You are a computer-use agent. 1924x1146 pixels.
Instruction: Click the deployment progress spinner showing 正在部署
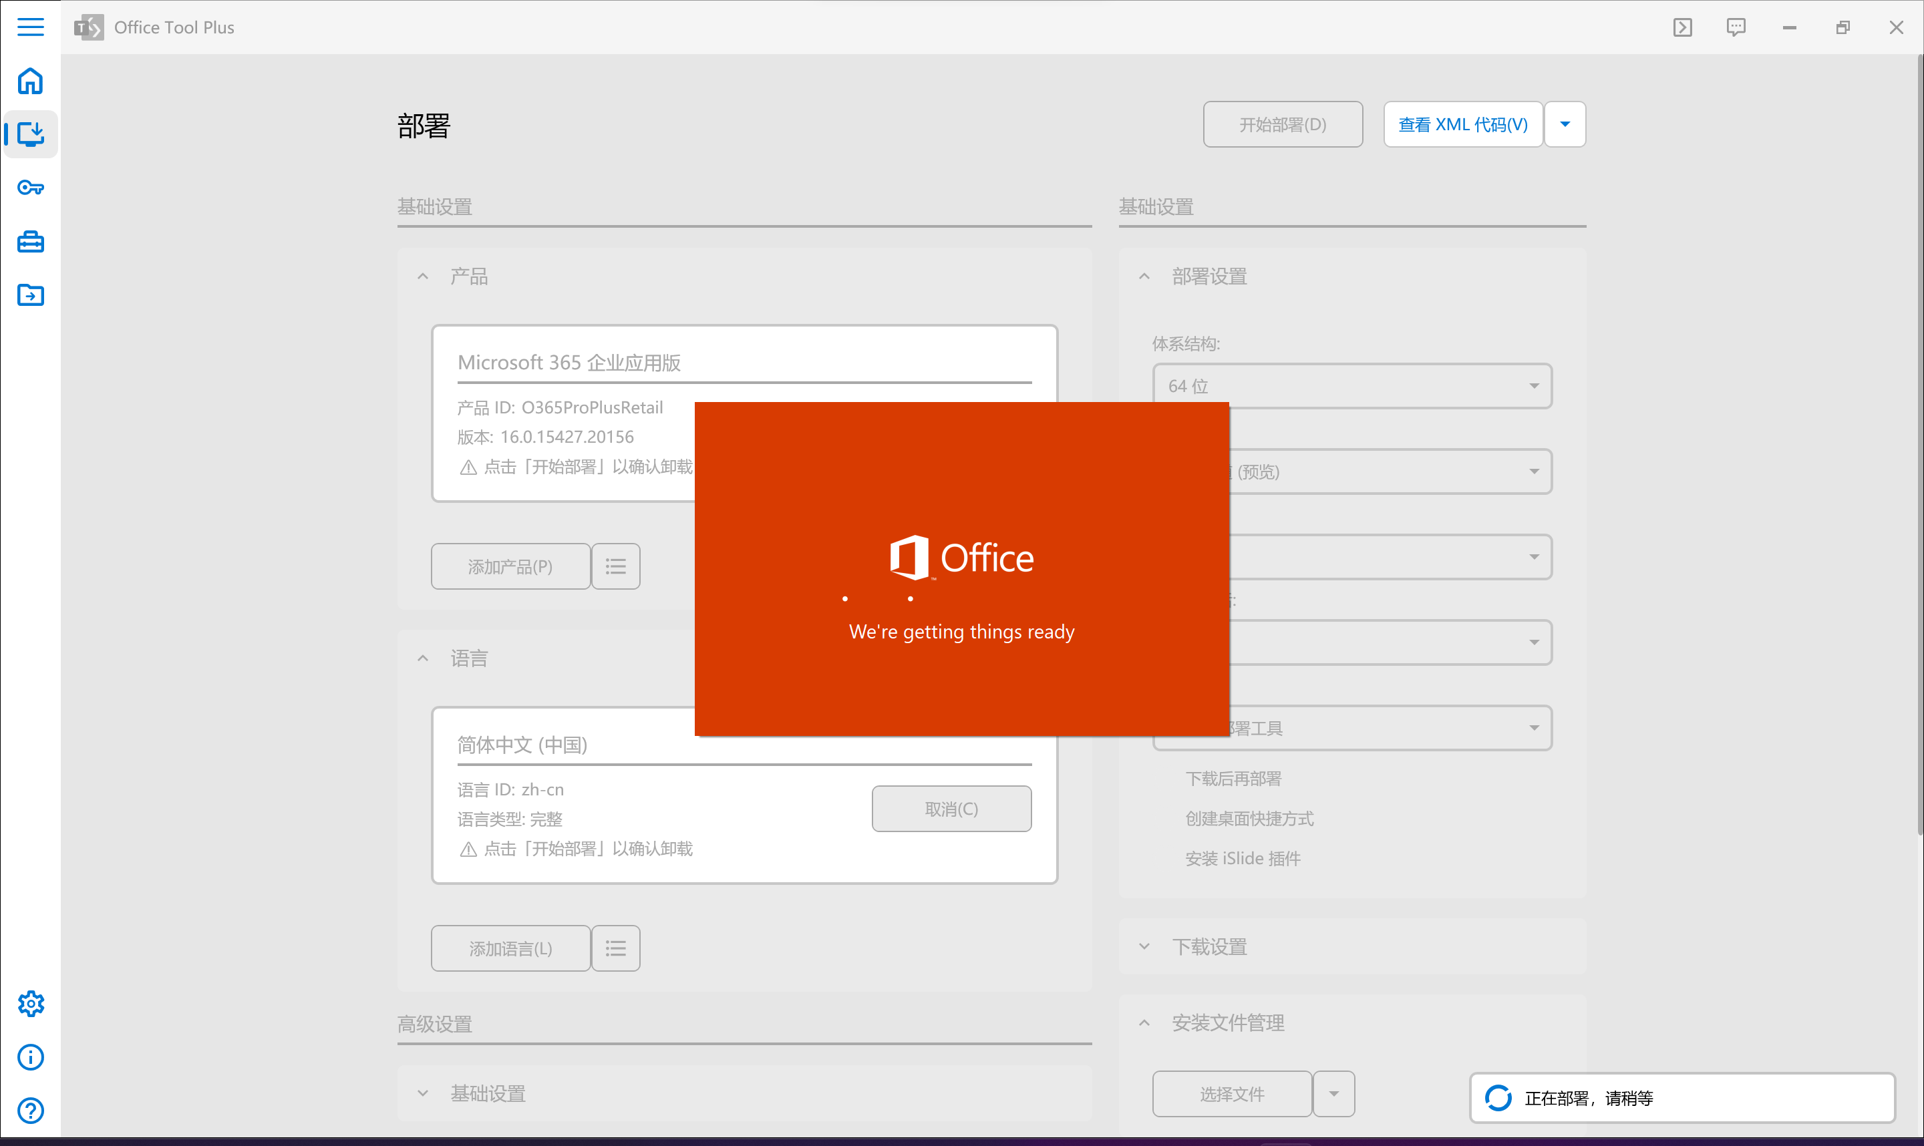pos(1498,1097)
